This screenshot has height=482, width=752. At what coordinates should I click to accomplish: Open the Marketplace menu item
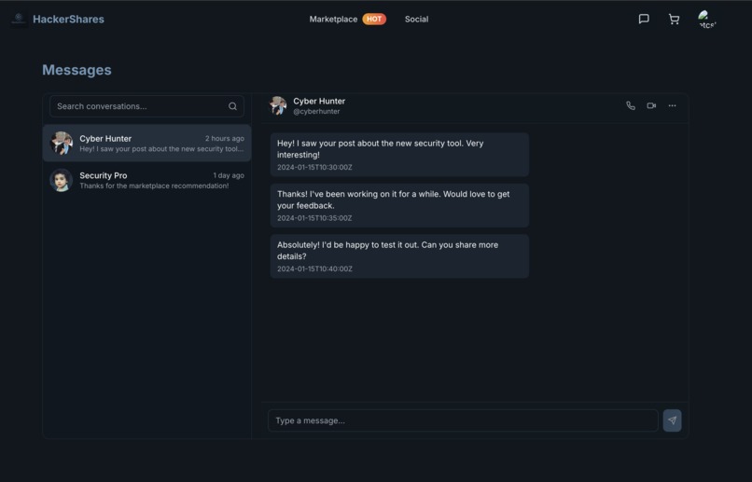click(x=333, y=20)
